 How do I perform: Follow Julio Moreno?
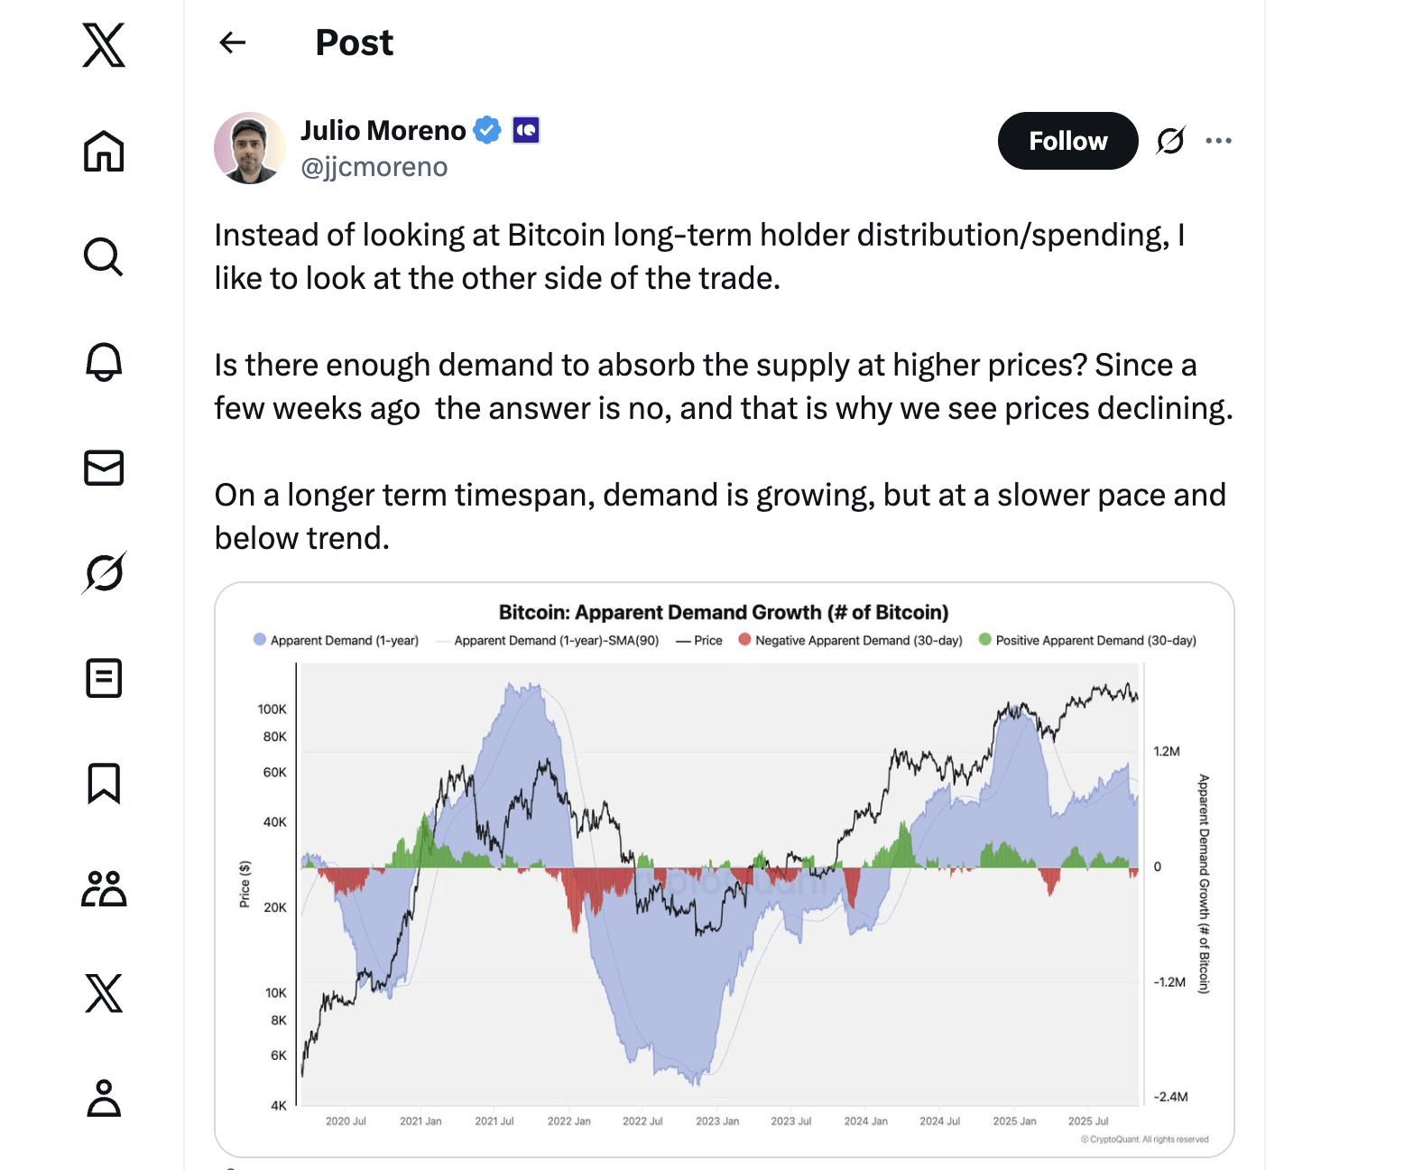(1067, 141)
